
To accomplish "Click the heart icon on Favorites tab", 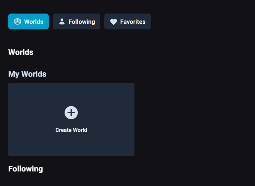I will [x=114, y=22].
